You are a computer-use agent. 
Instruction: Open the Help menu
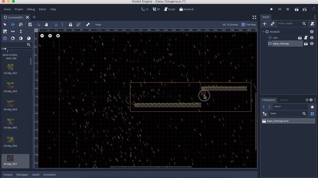53,9
